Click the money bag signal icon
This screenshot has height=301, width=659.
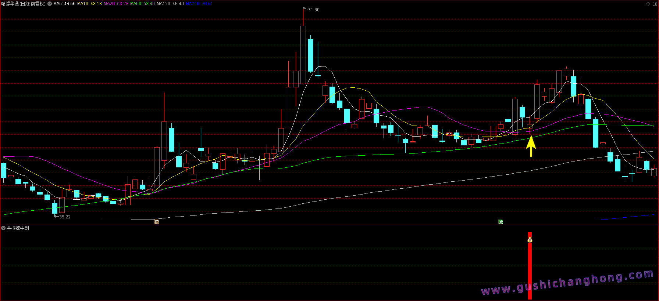(530, 240)
